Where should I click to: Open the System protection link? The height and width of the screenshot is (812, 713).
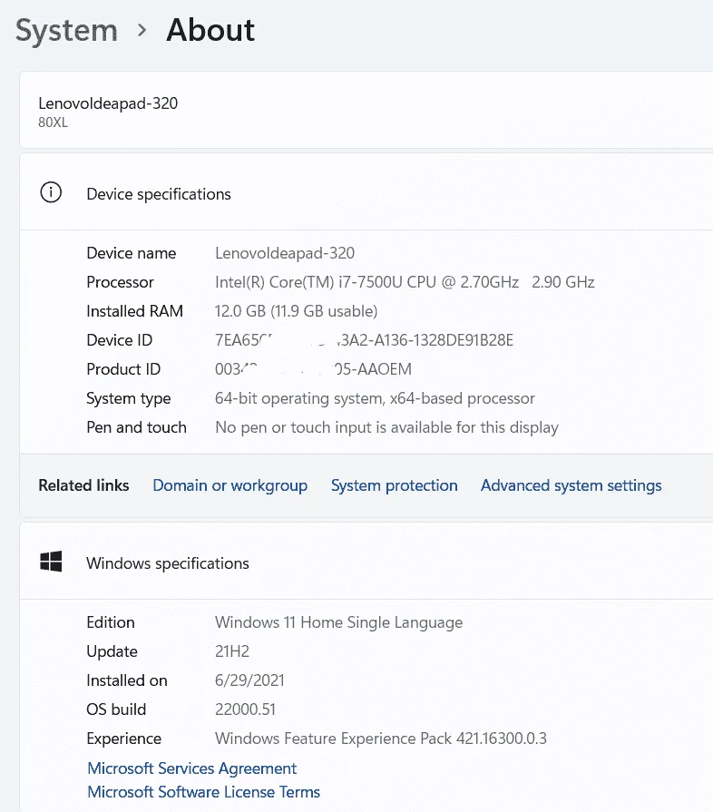[x=394, y=485]
